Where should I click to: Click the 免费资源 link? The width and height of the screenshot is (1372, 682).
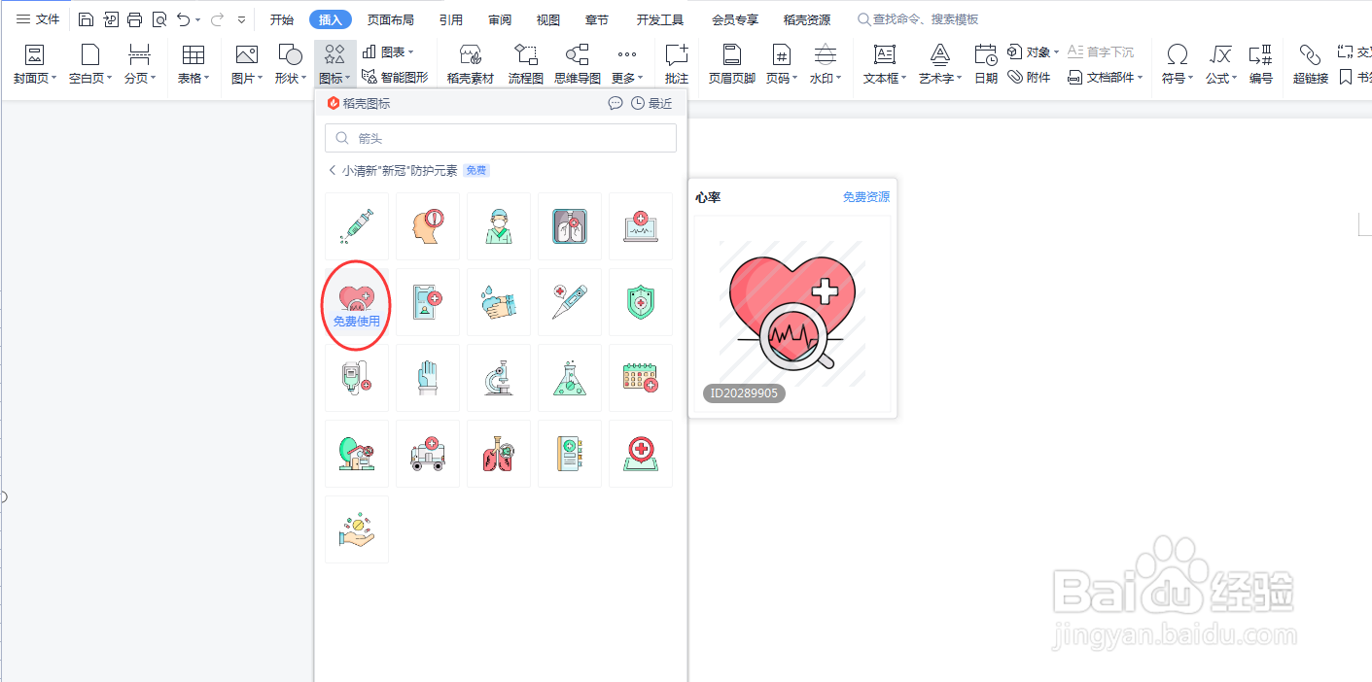(866, 197)
